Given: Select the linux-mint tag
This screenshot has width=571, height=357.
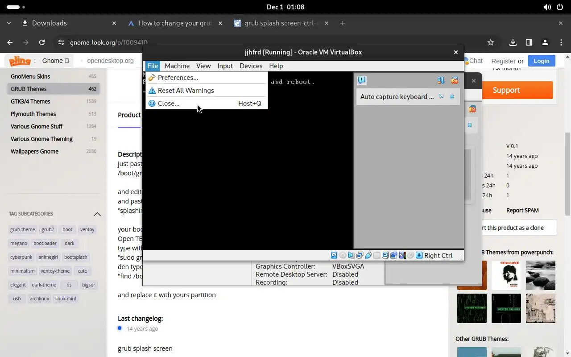Looking at the screenshot, I should [x=66, y=299].
